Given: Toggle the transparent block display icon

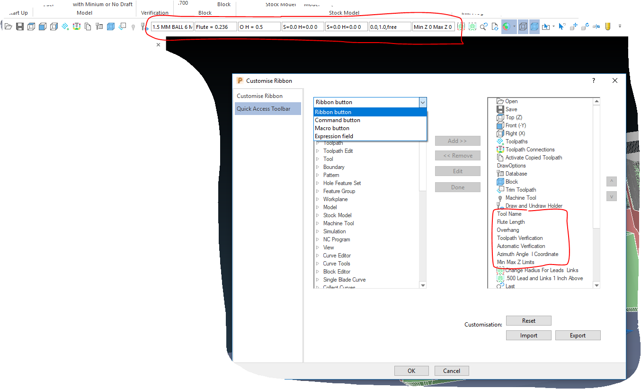Looking at the screenshot, I should pyautogui.click(x=534, y=27).
